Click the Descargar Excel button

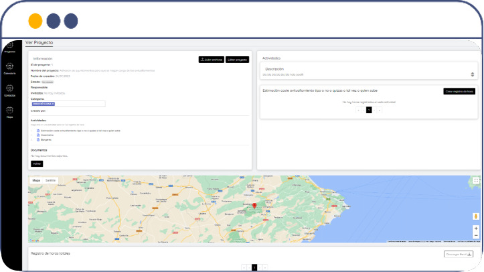[459, 254]
